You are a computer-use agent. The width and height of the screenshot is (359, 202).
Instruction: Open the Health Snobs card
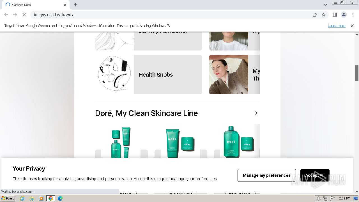click(x=149, y=75)
